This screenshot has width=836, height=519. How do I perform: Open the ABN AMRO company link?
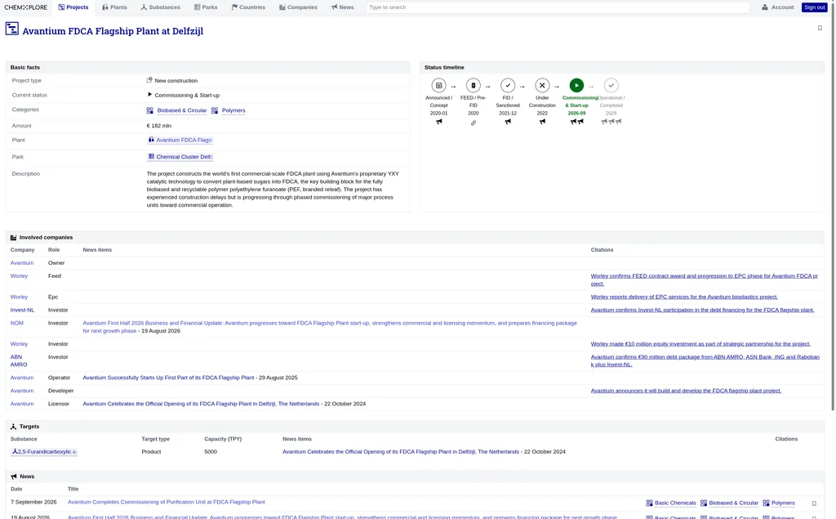(x=19, y=361)
